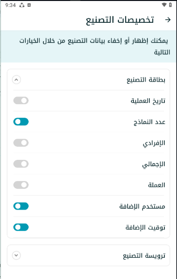Collapse the بطاقة التصنيع section chevron
The image size is (177, 279).
point(16,80)
